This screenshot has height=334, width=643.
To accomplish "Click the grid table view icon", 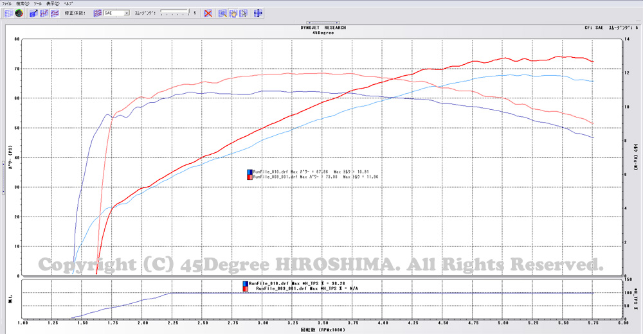I will [8, 13].
